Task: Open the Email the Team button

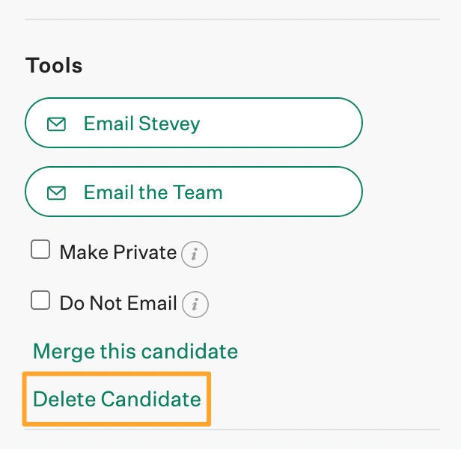Action: 194,192
